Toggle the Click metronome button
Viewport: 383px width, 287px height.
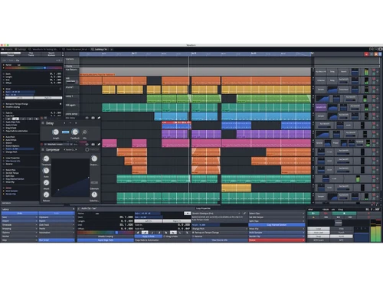(342, 229)
